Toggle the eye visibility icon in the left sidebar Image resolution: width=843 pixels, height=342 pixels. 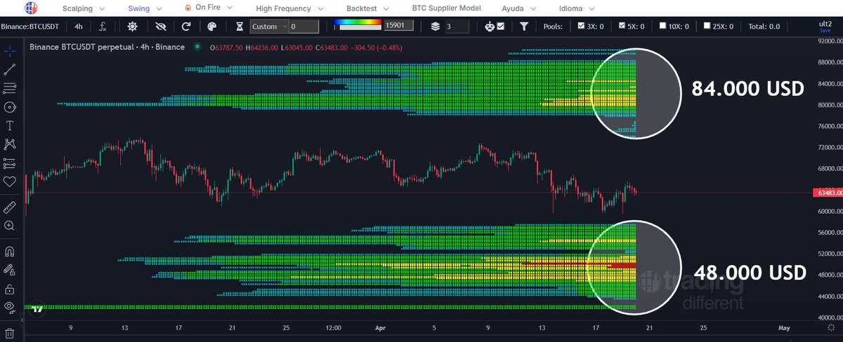pos(10,307)
